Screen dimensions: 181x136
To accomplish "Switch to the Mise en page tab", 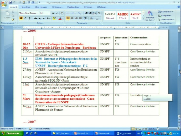I will click(41, 7).
